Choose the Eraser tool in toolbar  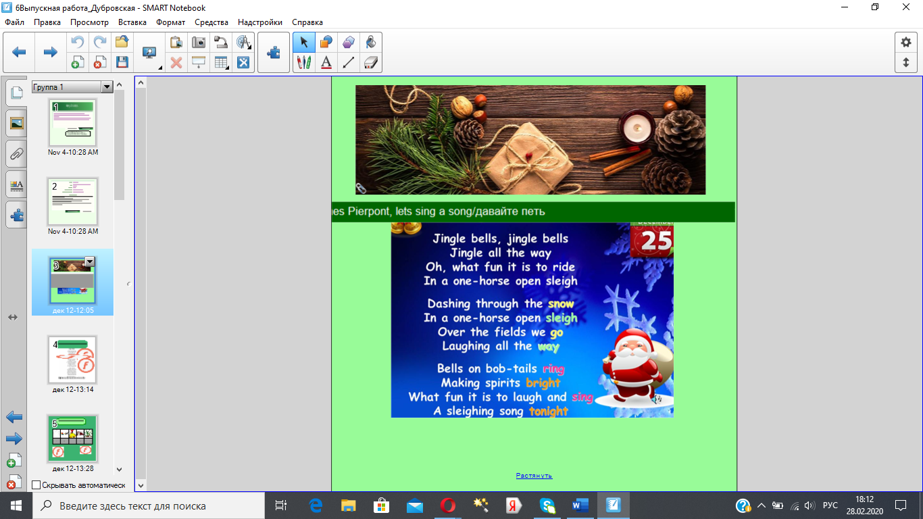(371, 63)
